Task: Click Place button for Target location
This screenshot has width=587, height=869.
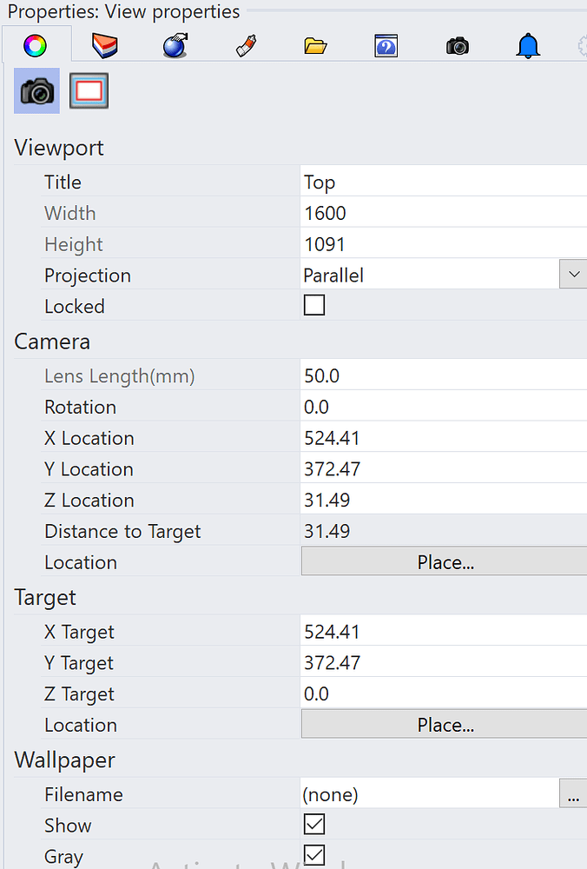Action: pos(445,724)
